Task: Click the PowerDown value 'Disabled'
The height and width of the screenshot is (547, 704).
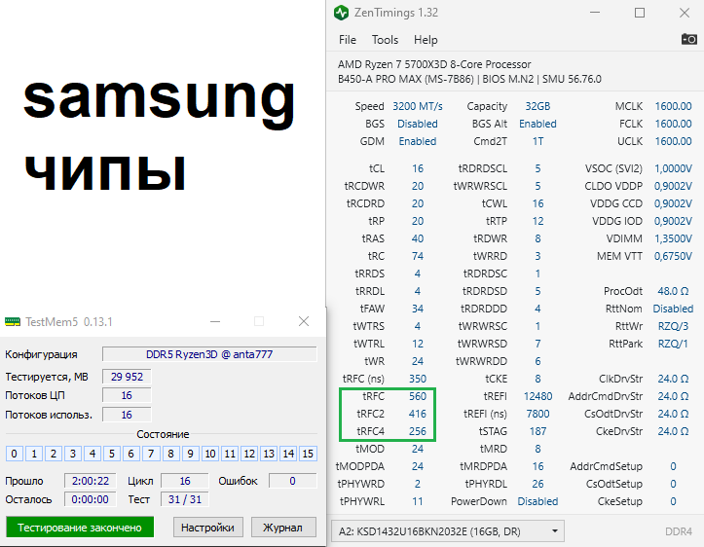Action: [x=537, y=501]
